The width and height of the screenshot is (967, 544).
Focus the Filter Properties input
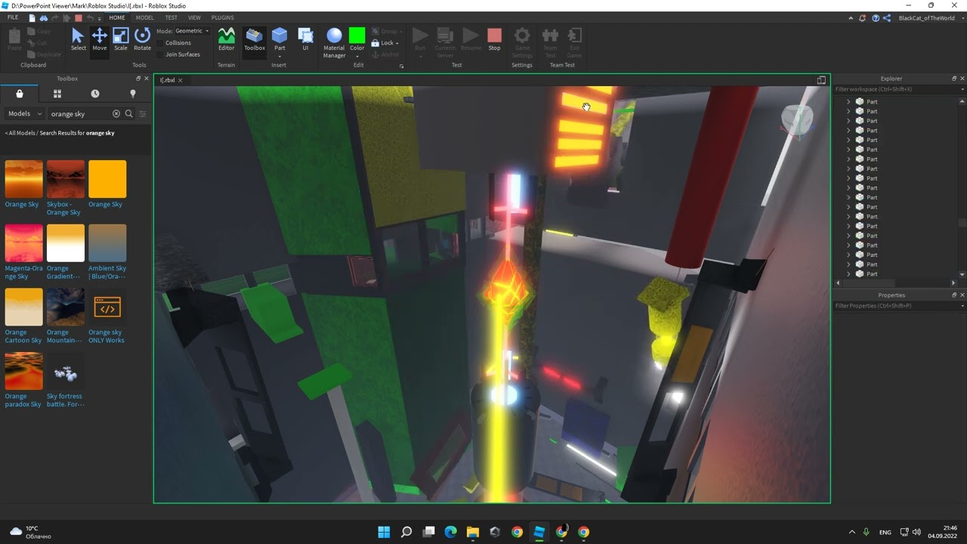click(x=895, y=306)
